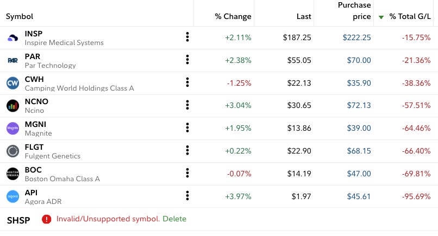
Task: Open the three-dot menu for MGNI
Action: coord(187,127)
